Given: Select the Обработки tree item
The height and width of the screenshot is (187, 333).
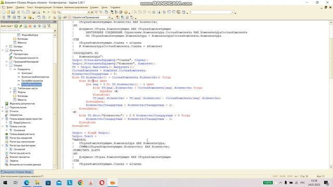Looking at the screenshot, I should 16,115.
